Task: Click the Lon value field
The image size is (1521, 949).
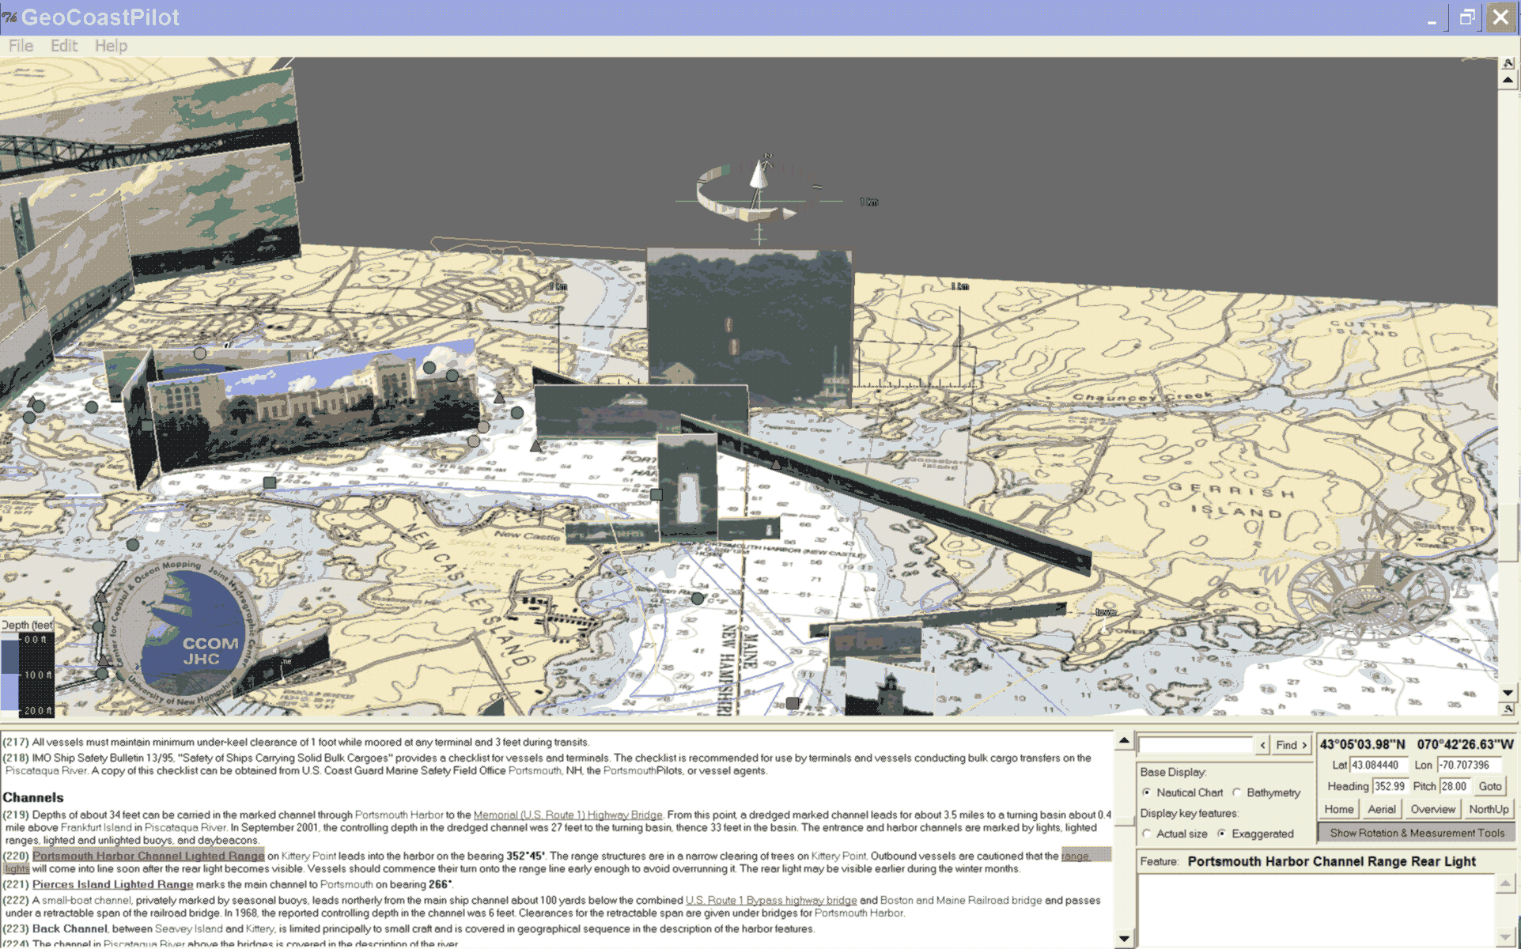Action: (1470, 765)
